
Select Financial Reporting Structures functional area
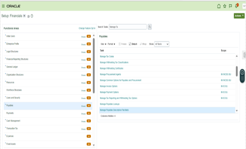pos(17,59)
